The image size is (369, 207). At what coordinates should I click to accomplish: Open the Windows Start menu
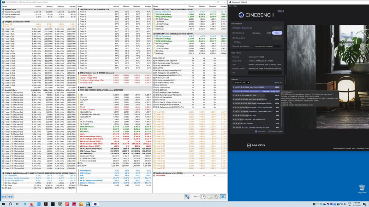pyautogui.click(x=3, y=204)
